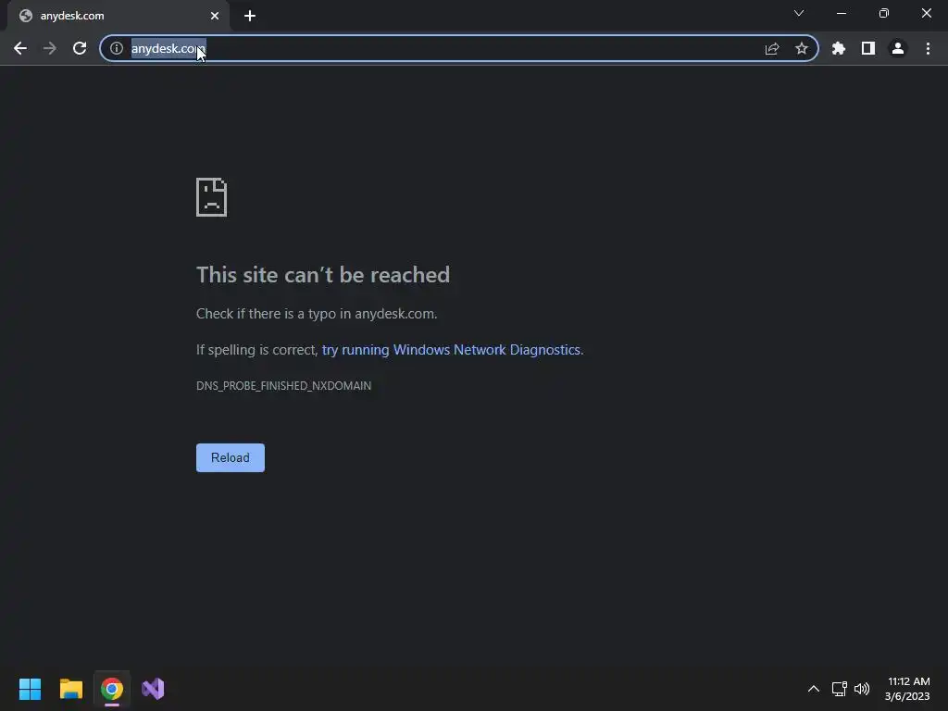Launch Visual Studio from the taskbar

point(153,689)
